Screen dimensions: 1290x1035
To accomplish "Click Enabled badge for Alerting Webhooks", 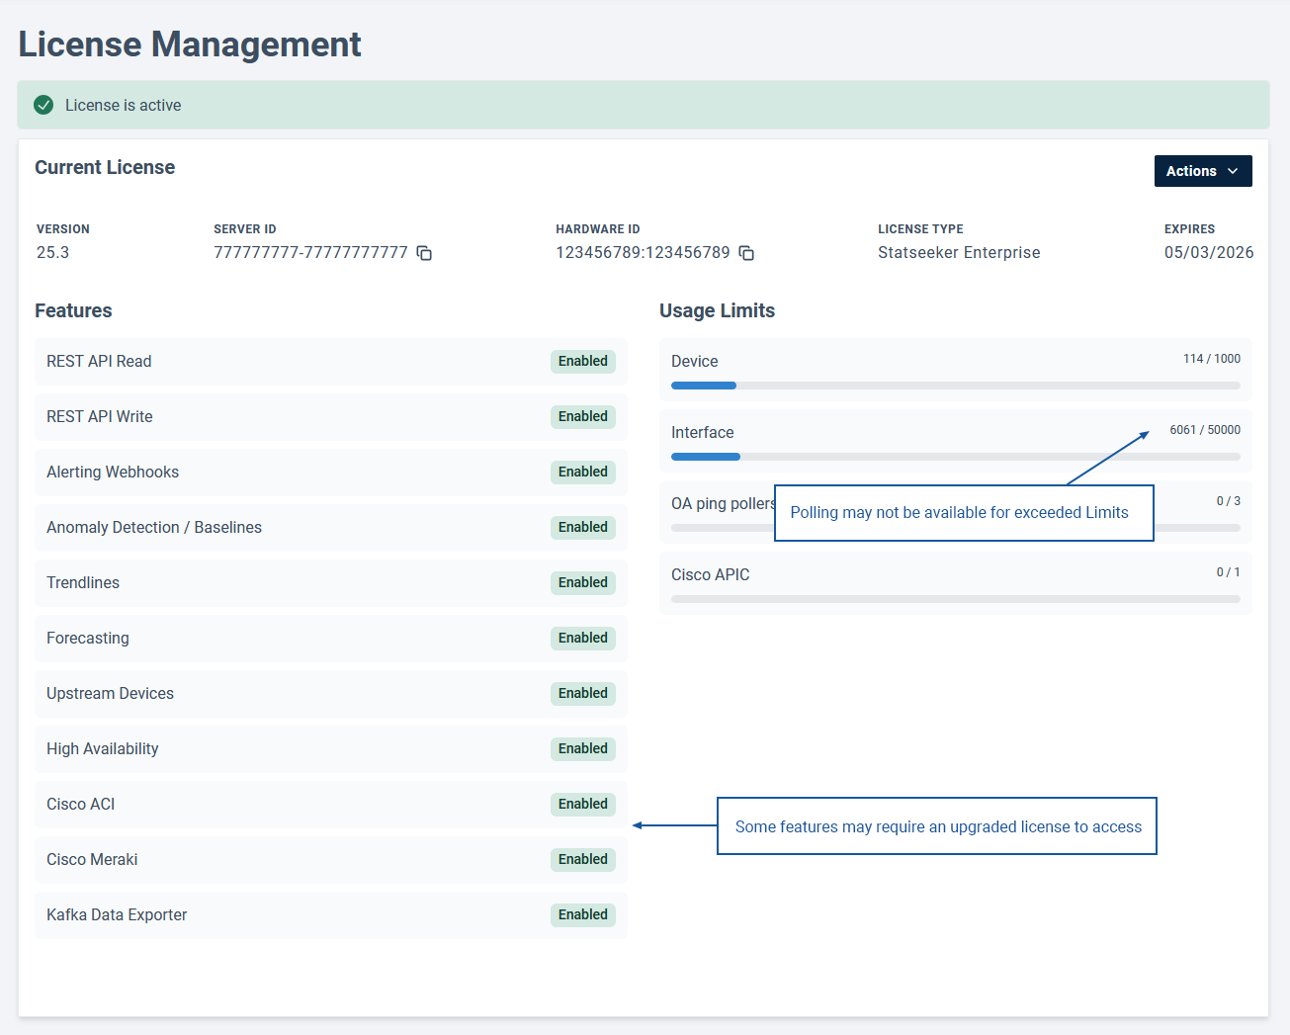I will pyautogui.click(x=582, y=472).
